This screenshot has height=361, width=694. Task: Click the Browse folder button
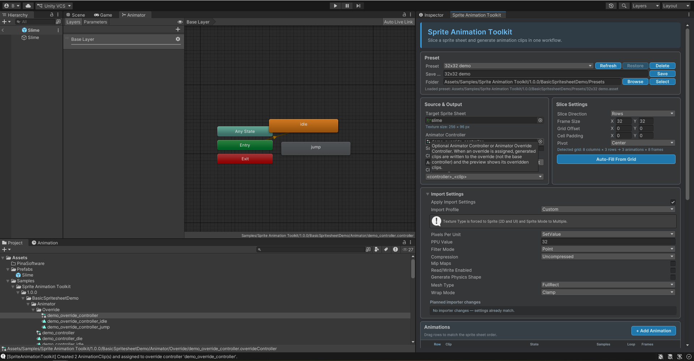[x=635, y=82]
